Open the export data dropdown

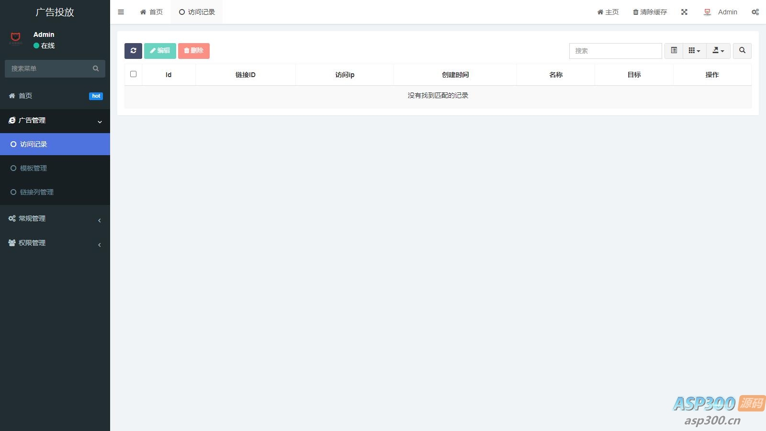718,51
